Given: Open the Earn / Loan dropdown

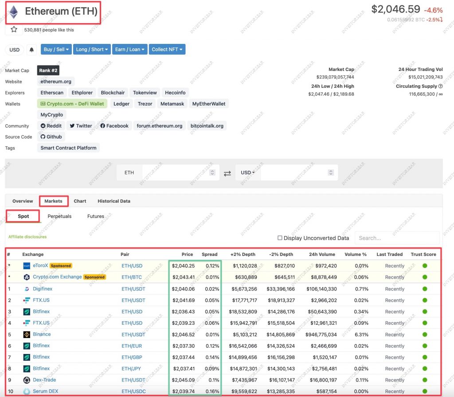Looking at the screenshot, I should pyautogui.click(x=130, y=50).
